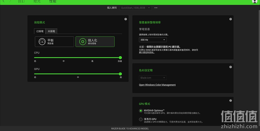The image size is (260, 131).
Task: Click the 高 label under GPU slider
Action: [x=121, y=77]
